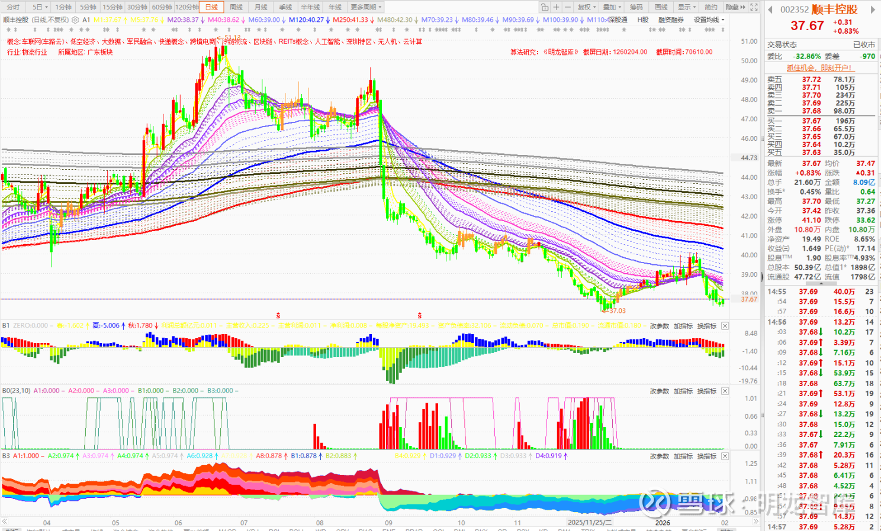Toggle 深股通 overlay
Image resolution: width=881 pixels, height=531 pixels.
[618, 20]
